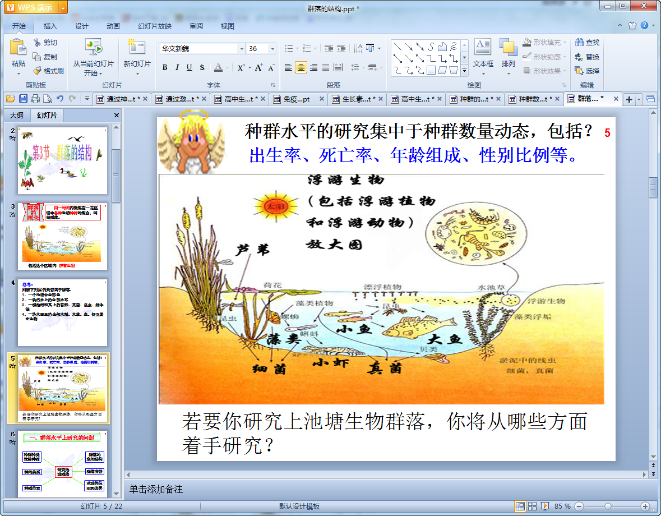
Task: Toggle Bold formatting
Action: point(165,67)
